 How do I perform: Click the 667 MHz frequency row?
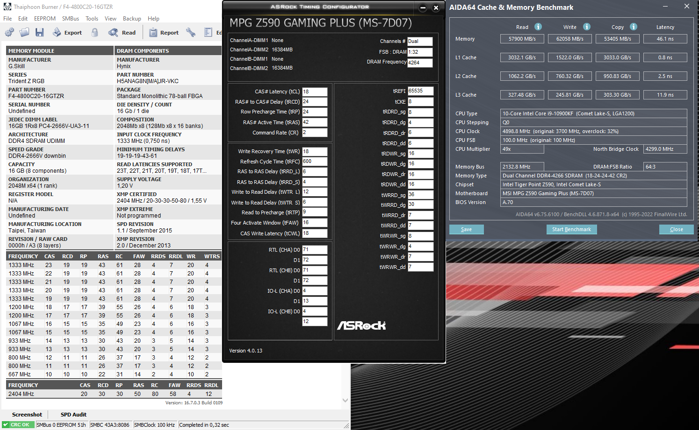pyautogui.click(x=114, y=374)
